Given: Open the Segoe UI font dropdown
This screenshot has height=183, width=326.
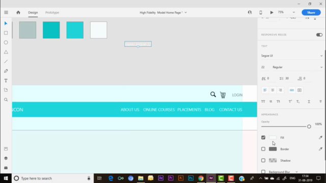Looking at the screenshot, I should [292, 55].
